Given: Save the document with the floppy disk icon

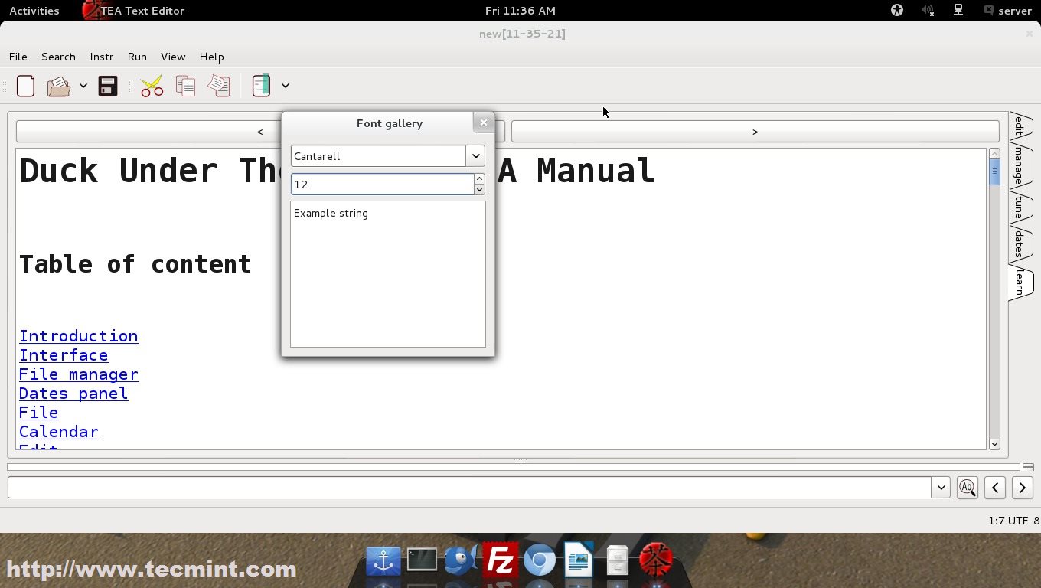Looking at the screenshot, I should click(x=107, y=86).
